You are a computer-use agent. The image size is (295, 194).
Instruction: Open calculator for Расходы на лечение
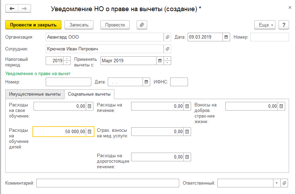pyautogui.click(x=187, y=106)
